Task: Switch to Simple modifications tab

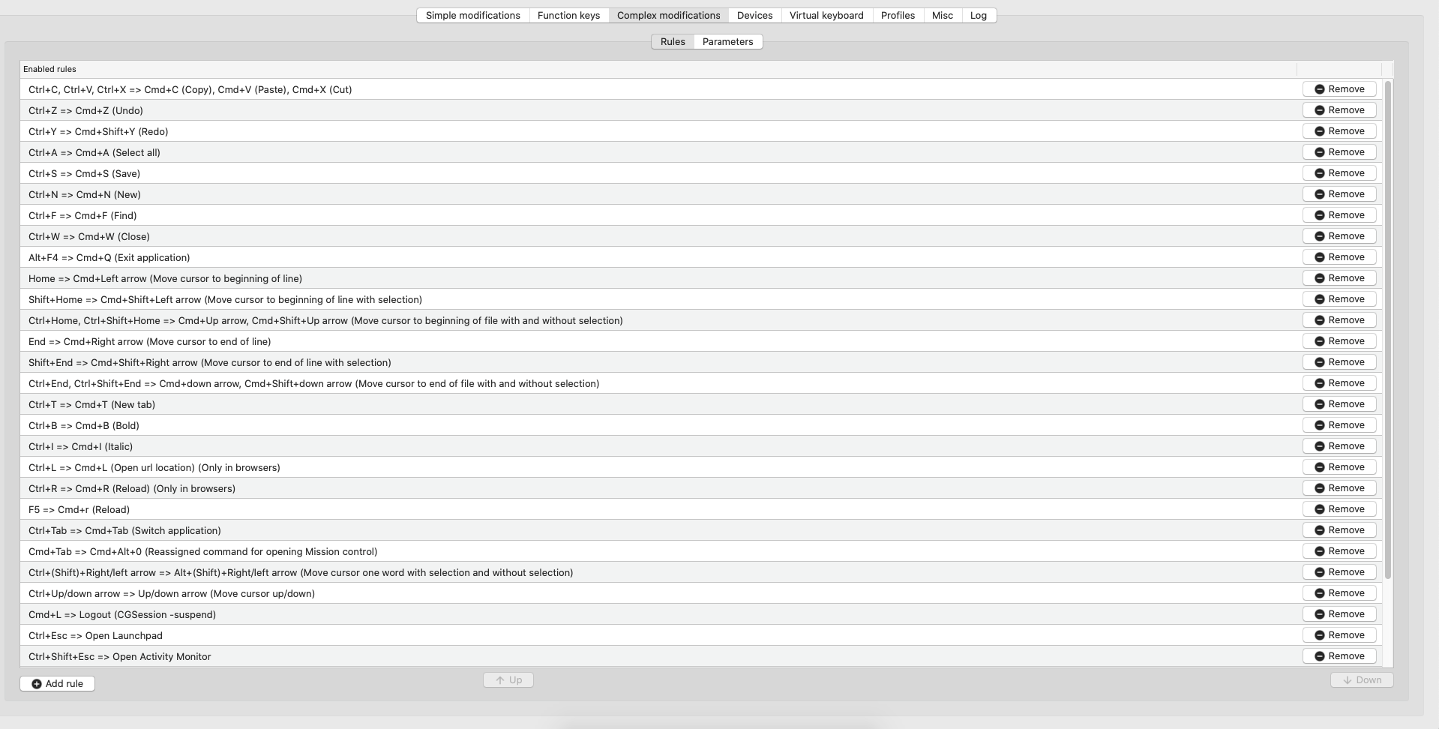Action: point(472,15)
